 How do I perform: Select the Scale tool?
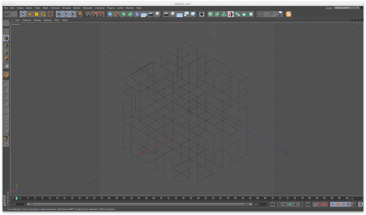tap(36, 14)
